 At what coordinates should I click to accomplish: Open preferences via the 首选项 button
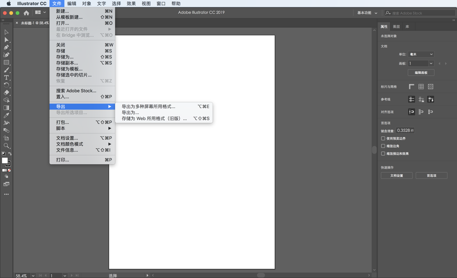(x=431, y=175)
